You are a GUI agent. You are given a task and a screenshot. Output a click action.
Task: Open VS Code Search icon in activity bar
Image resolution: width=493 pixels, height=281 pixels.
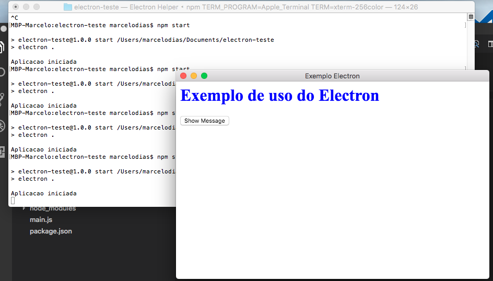coord(2,72)
